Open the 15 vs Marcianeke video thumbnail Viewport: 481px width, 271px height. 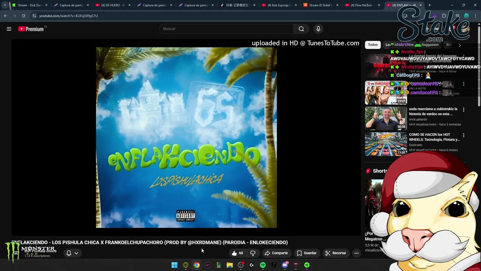tap(386, 93)
